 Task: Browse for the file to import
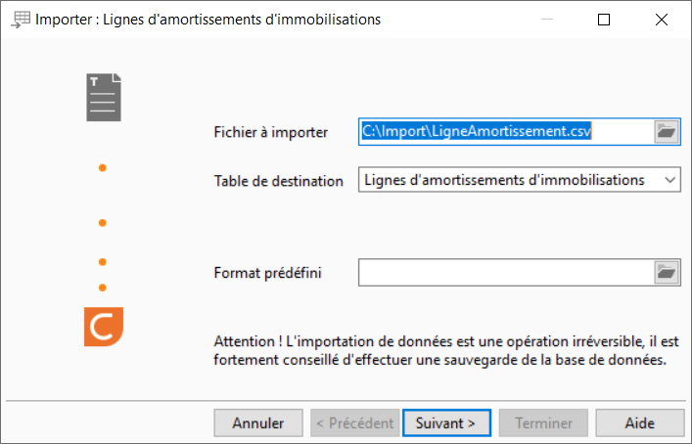coord(666,131)
